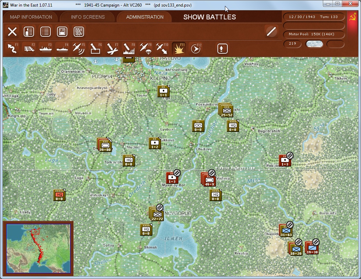Select the F3 naval transport icon
361x279 pixels.
45,48
